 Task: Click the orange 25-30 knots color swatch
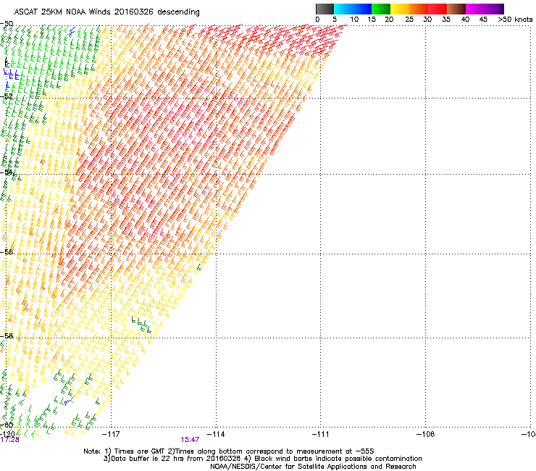tap(419, 9)
